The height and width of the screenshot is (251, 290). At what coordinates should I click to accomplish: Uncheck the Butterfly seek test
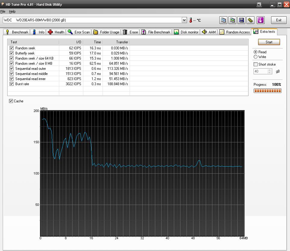pos(11,53)
